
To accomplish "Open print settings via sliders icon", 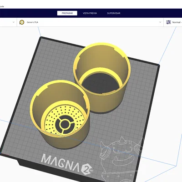I will point(168,22).
